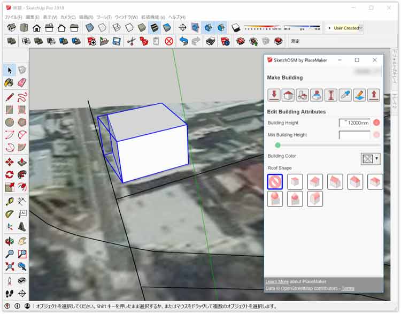Select the Look Around eye tool
The width and height of the screenshot is (401, 314).
[x=22, y=281]
